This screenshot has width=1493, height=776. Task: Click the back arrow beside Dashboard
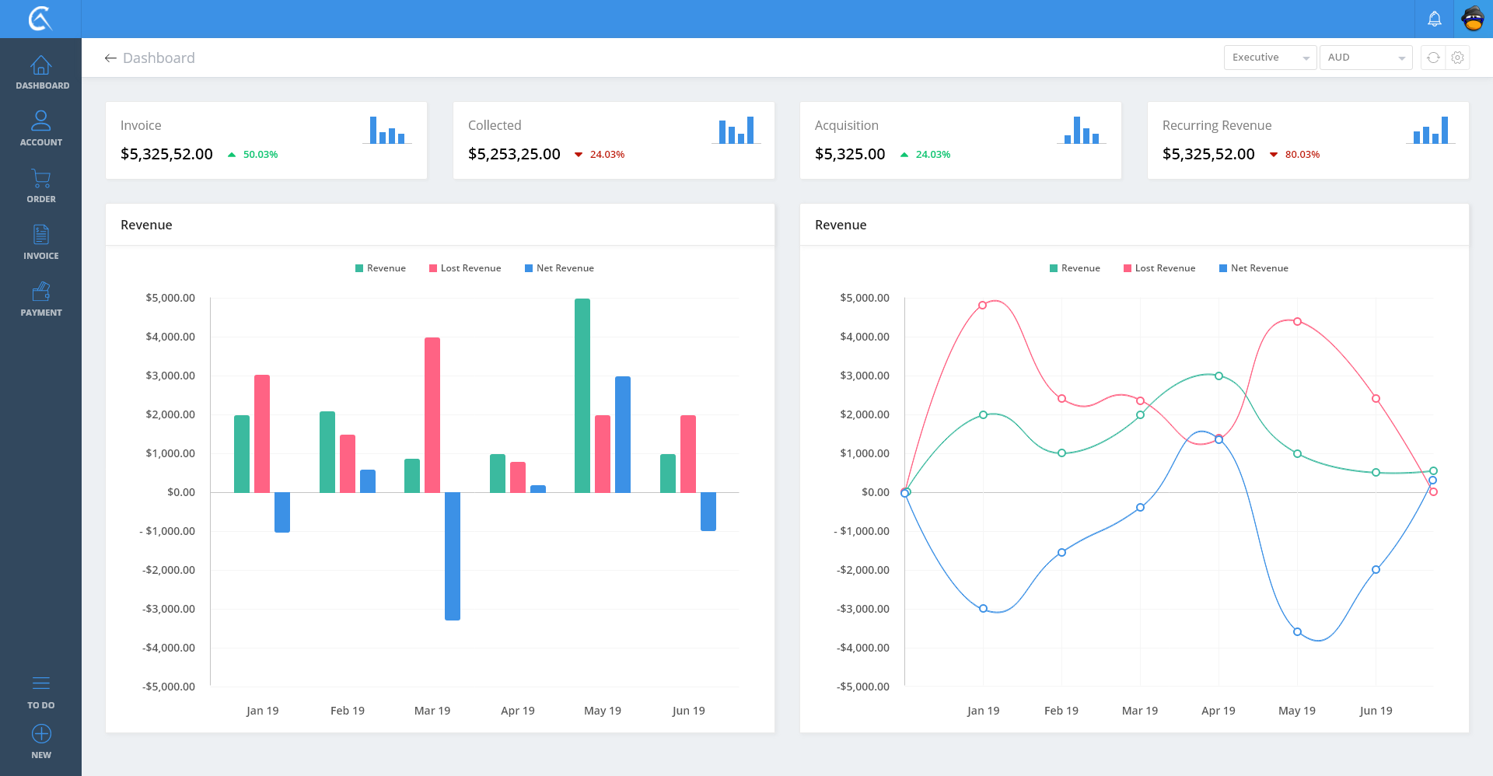click(x=110, y=58)
